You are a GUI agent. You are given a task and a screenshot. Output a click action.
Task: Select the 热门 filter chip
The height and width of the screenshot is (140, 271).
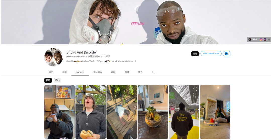click(x=57, y=80)
